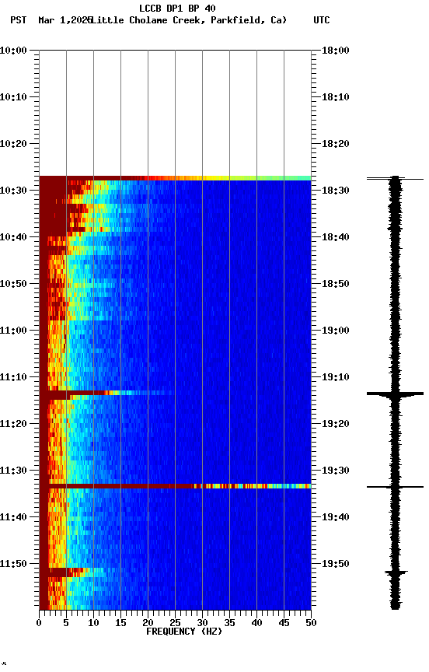Click the UTC time label 18:30
Image resolution: width=429 pixels, height=672 pixels.
pos(336,191)
